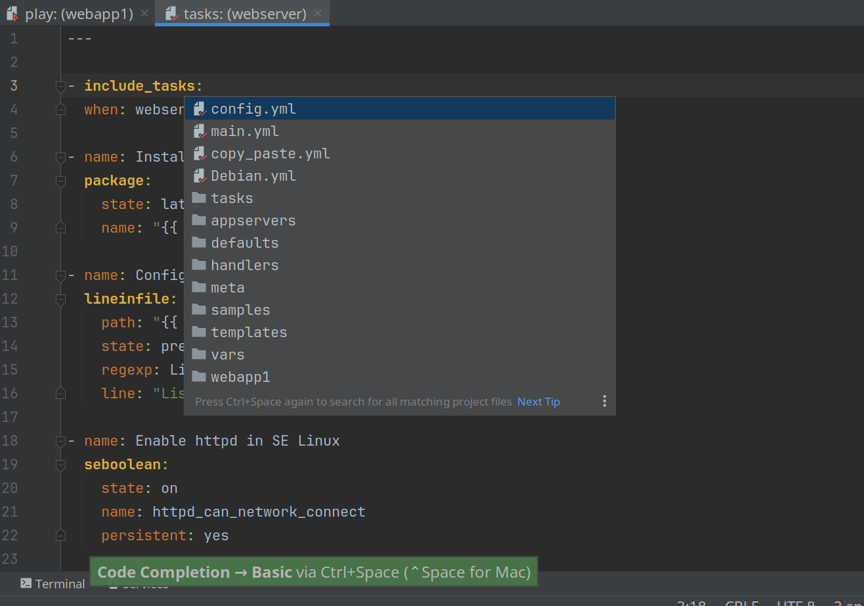Screen dimensions: 864x606
Task: Click the file icon beside config.yml suggestion
Action: click(200, 109)
